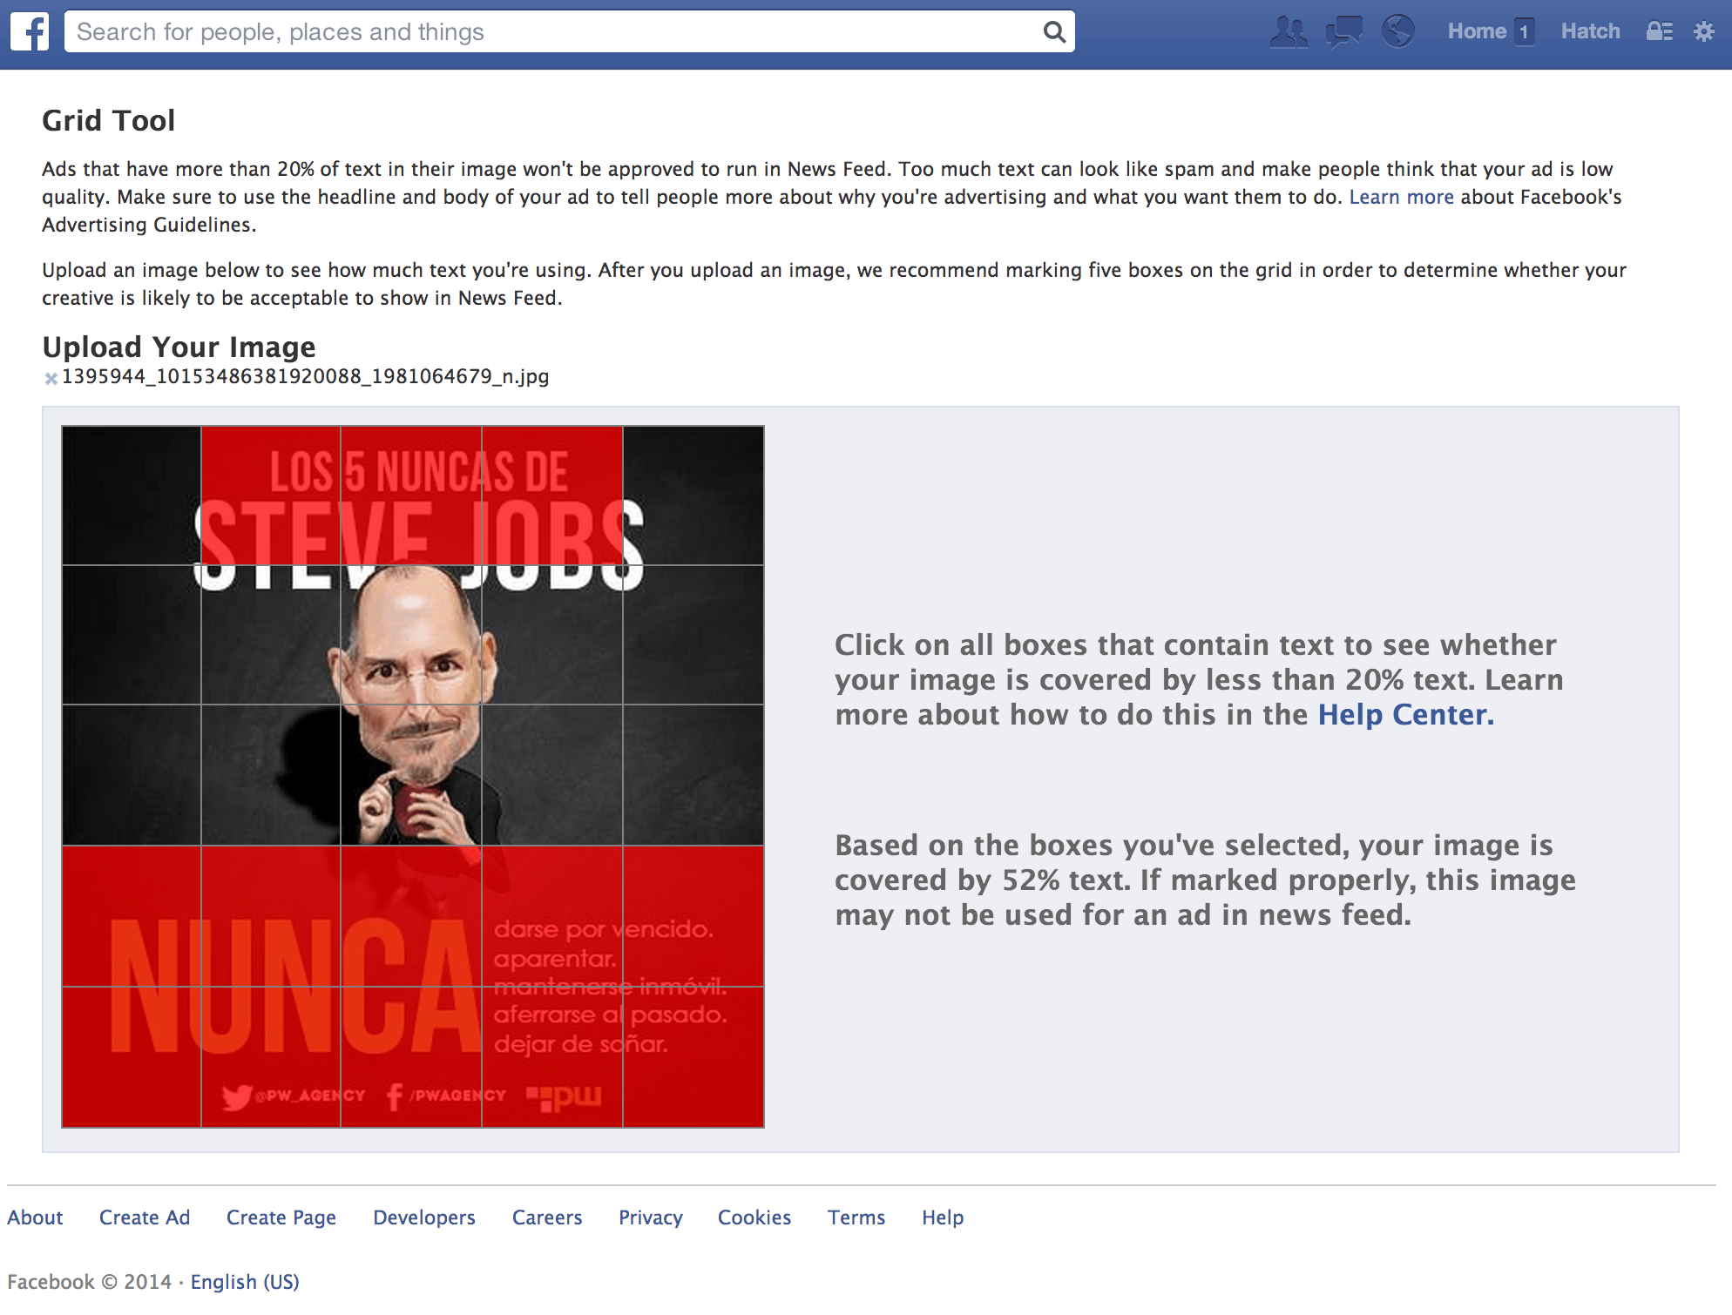1732x1315 pixels.
Task: Click the search magnifier icon
Action: (1054, 32)
